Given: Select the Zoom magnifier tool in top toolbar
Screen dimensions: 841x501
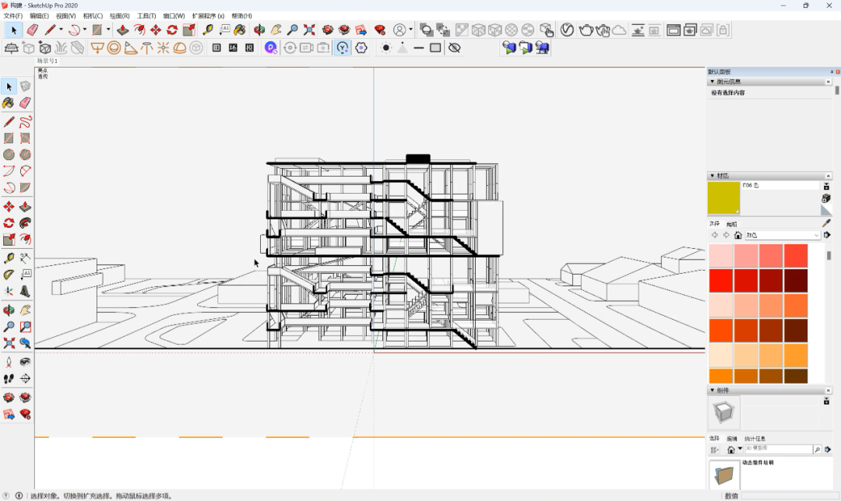Looking at the screenshot, I should [292, 30].
